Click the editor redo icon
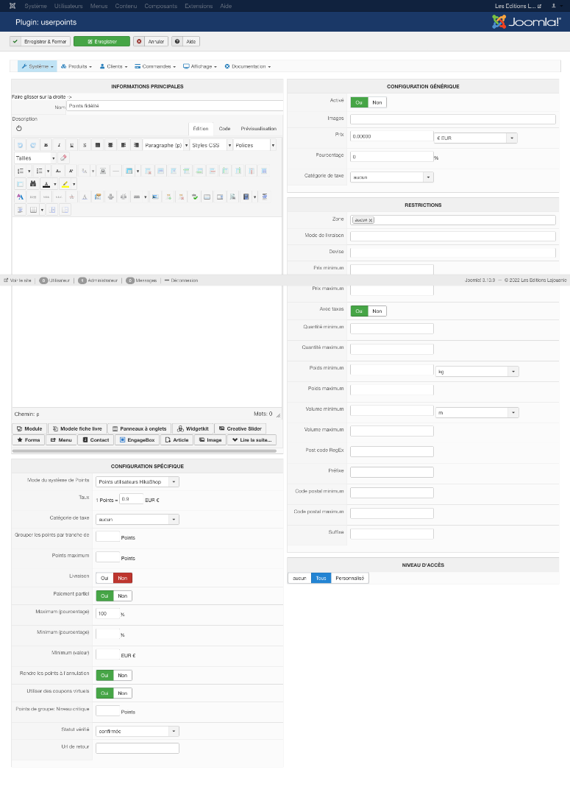This screenshot has height=795, width=570. (x=33, y=145)
